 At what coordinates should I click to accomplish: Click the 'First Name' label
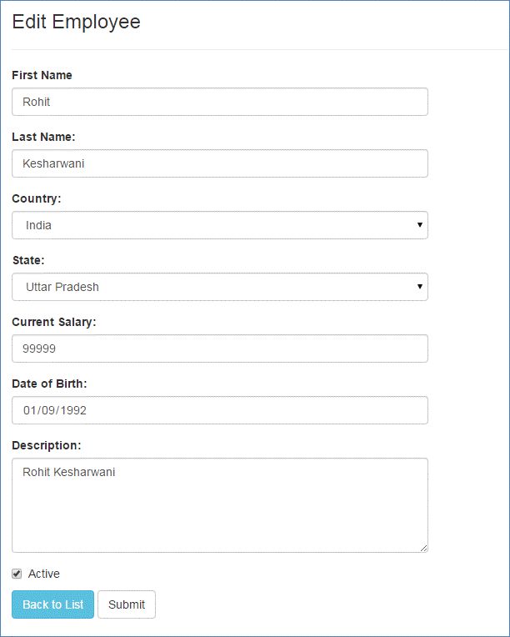(x=42, y=75)
